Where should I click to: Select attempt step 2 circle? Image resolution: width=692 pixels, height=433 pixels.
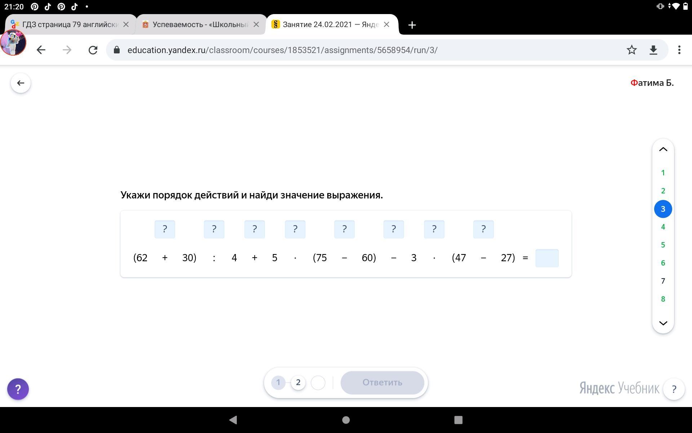[298, 382]
